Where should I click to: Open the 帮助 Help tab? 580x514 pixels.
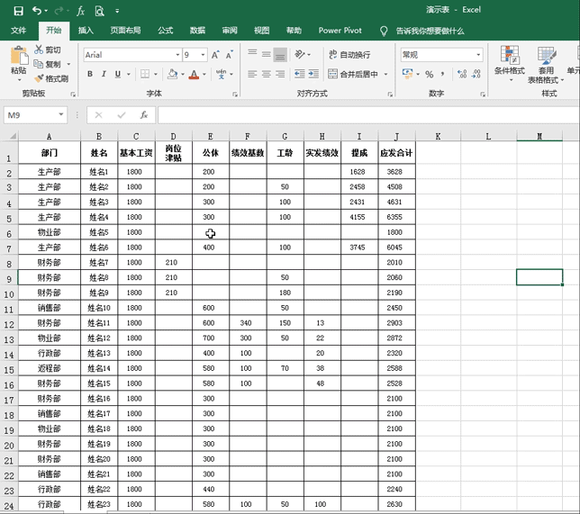tap(294, 31)
